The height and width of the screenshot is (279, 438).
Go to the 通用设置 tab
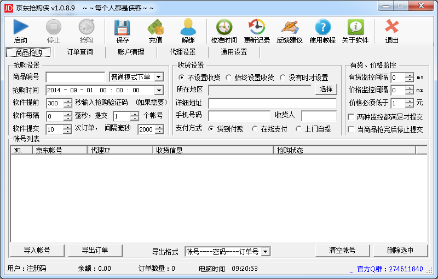pos(234,52)
